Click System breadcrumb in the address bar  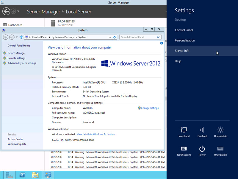click(82, 37)
